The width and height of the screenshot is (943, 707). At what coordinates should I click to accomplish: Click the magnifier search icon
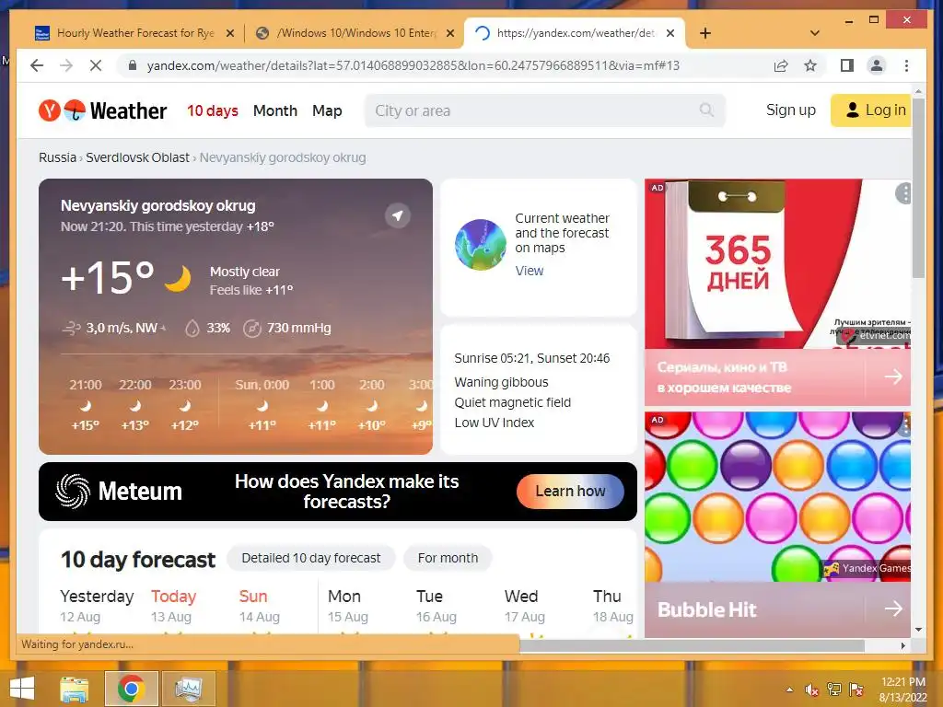click(x=706, y=110)
